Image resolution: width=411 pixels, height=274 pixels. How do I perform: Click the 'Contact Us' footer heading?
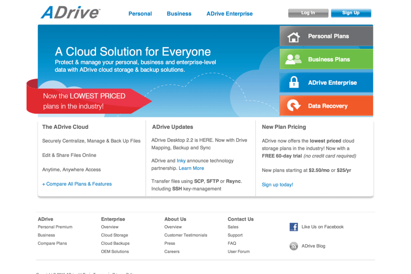coord(240,219)
